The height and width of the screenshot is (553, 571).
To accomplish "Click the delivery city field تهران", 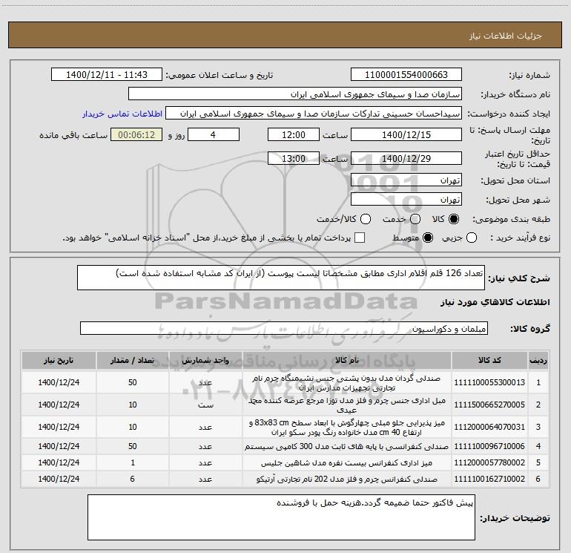I will 406,200.
